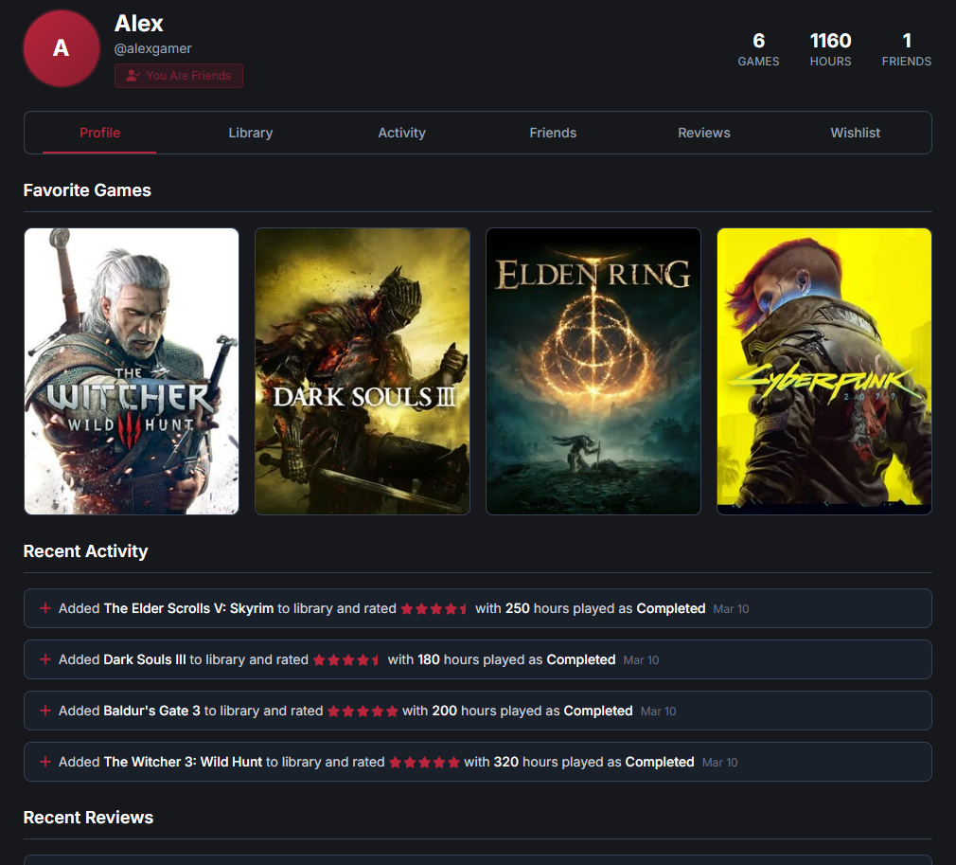
Task: Click the 6 Games stat
Action: coord(758,50)
